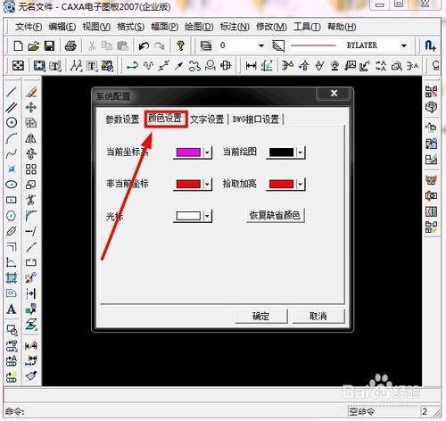Image resolution: width=446 pixels, height=421 pixels.
Task: Click the Trim scissors tool icon
Action: (31, 200)
